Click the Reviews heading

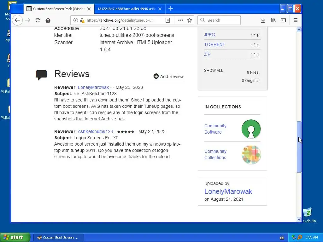(72, 74)
